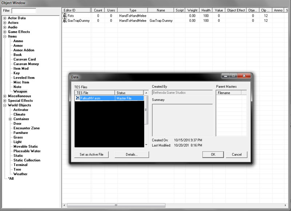
Task: Select Weather tree item
Action: 20,174
